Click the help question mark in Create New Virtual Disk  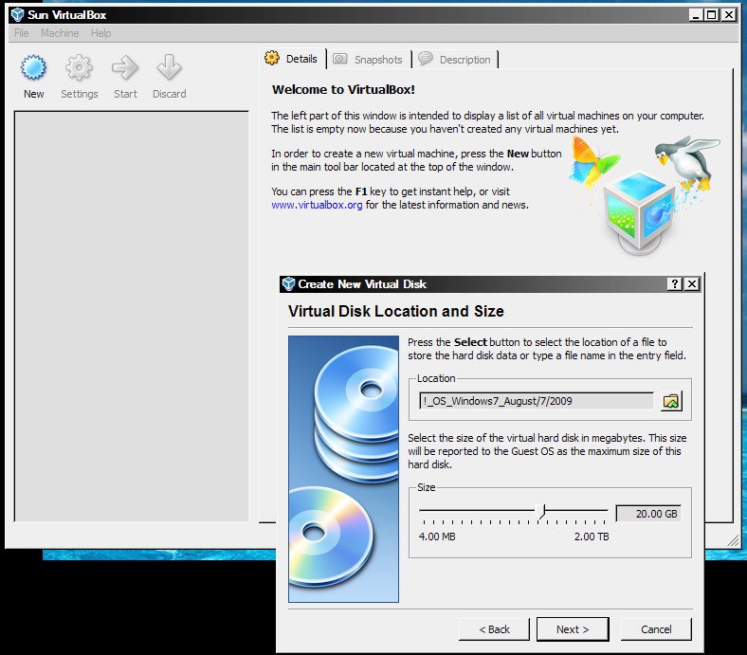674,284
